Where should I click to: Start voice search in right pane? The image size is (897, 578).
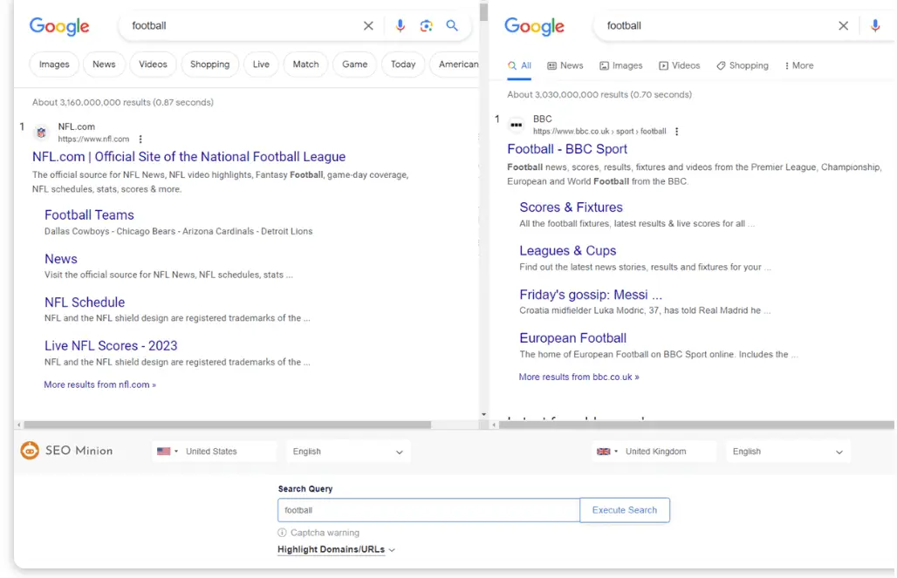pos(875,26)
